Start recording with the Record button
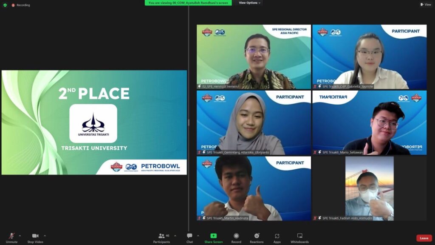 point(236,238)
